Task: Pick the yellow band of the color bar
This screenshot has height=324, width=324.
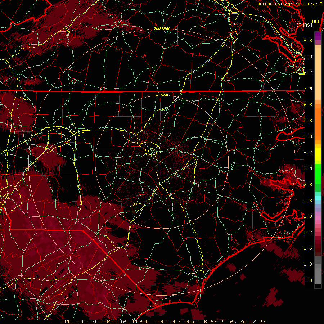Action: click(318, 154)
